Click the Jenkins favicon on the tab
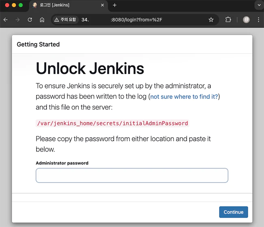 35,5
